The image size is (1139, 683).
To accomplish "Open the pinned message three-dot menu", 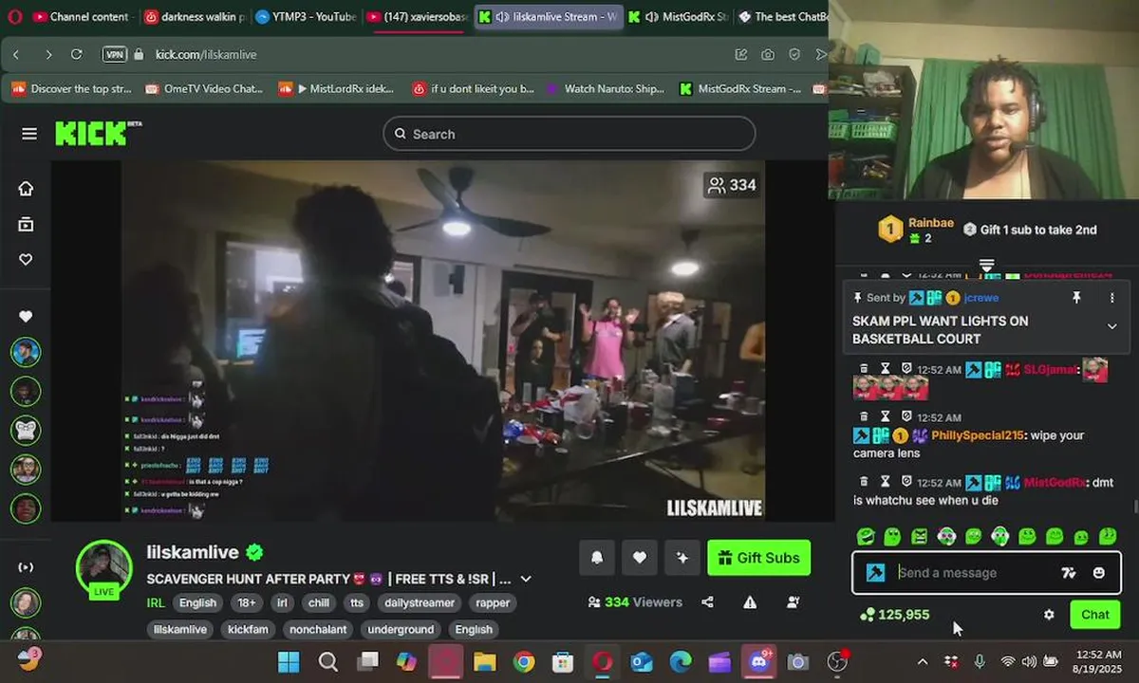I will pyautogui.click(x=1112, y=298).
